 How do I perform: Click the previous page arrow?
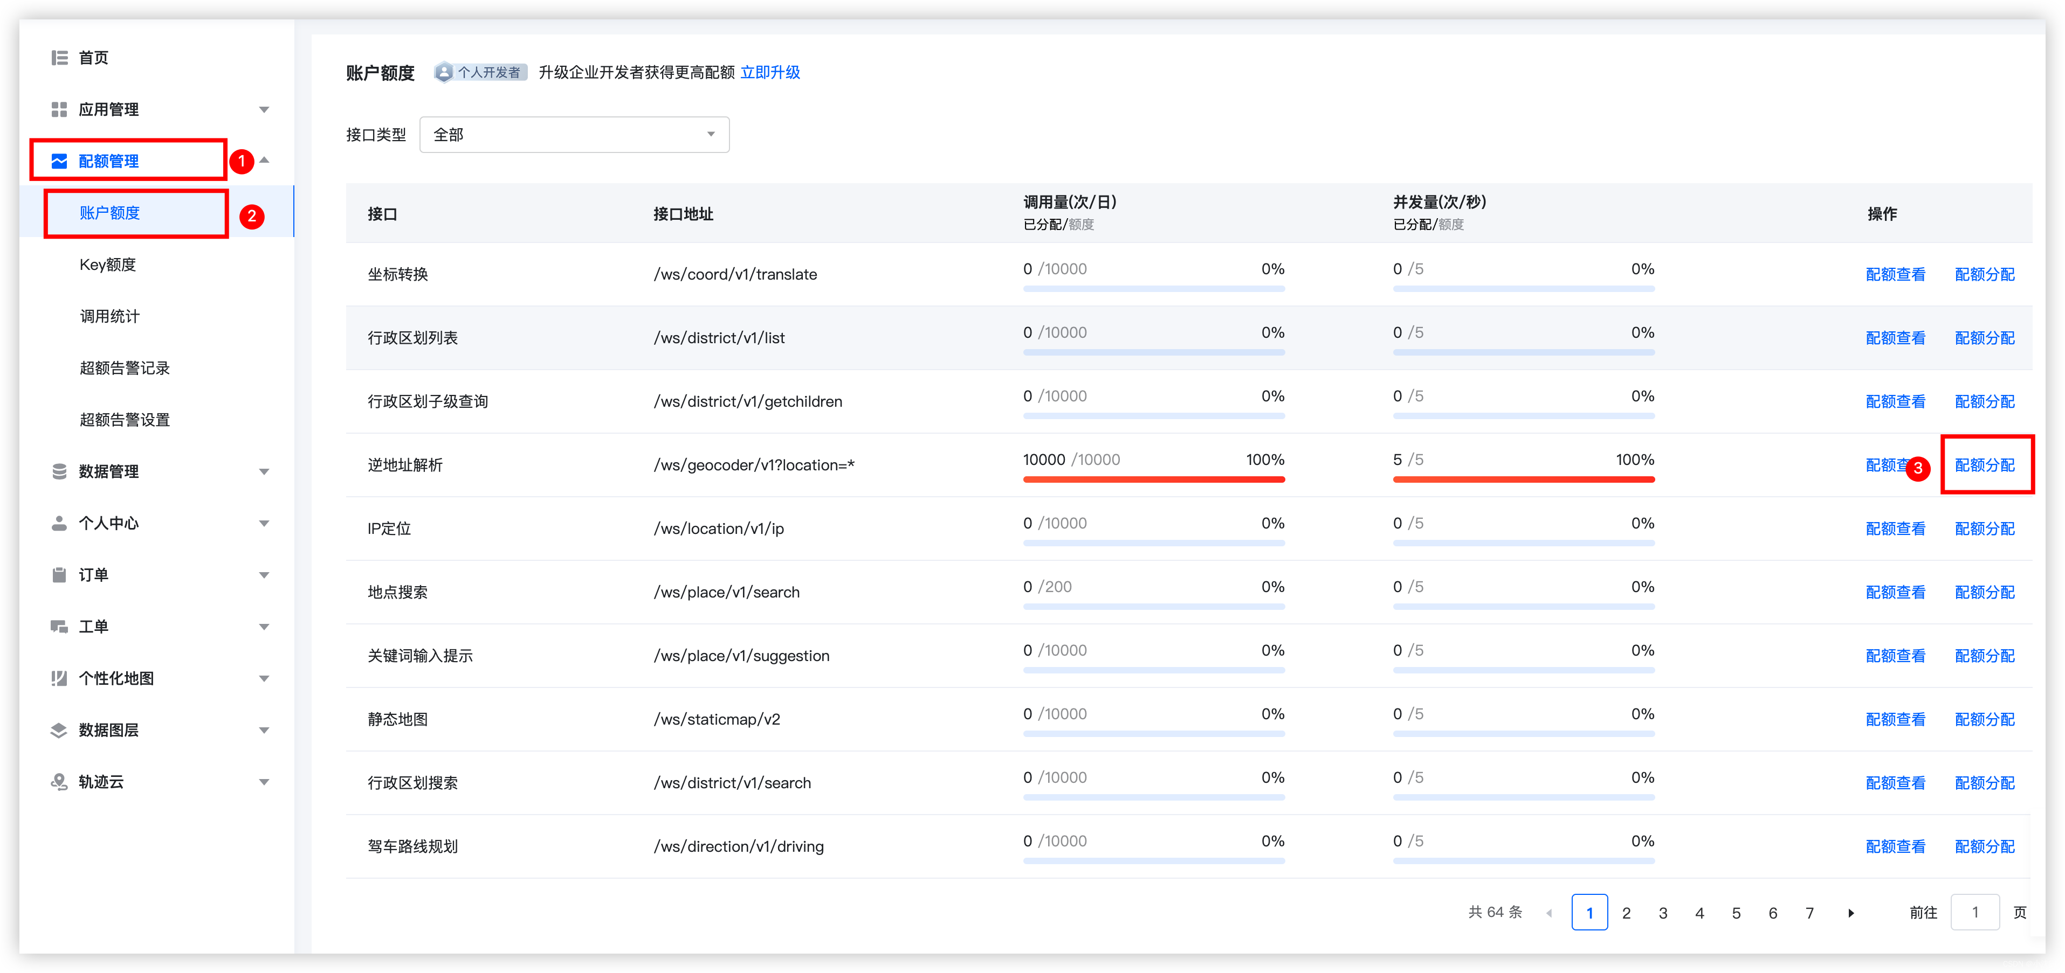click(x=1548, y=913)
